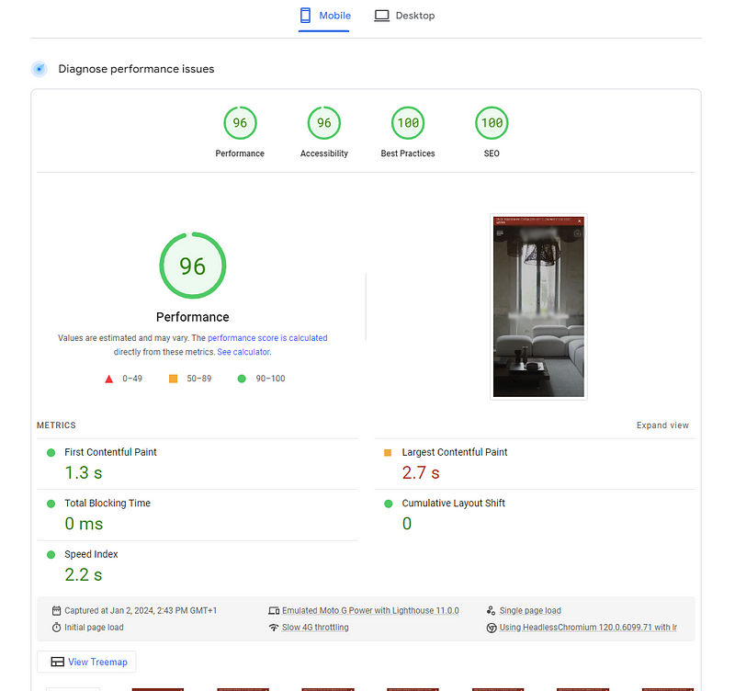Click the green dot beside First Contentful Paint
This screenshot has width=735, height=691.
coord(53,452)
